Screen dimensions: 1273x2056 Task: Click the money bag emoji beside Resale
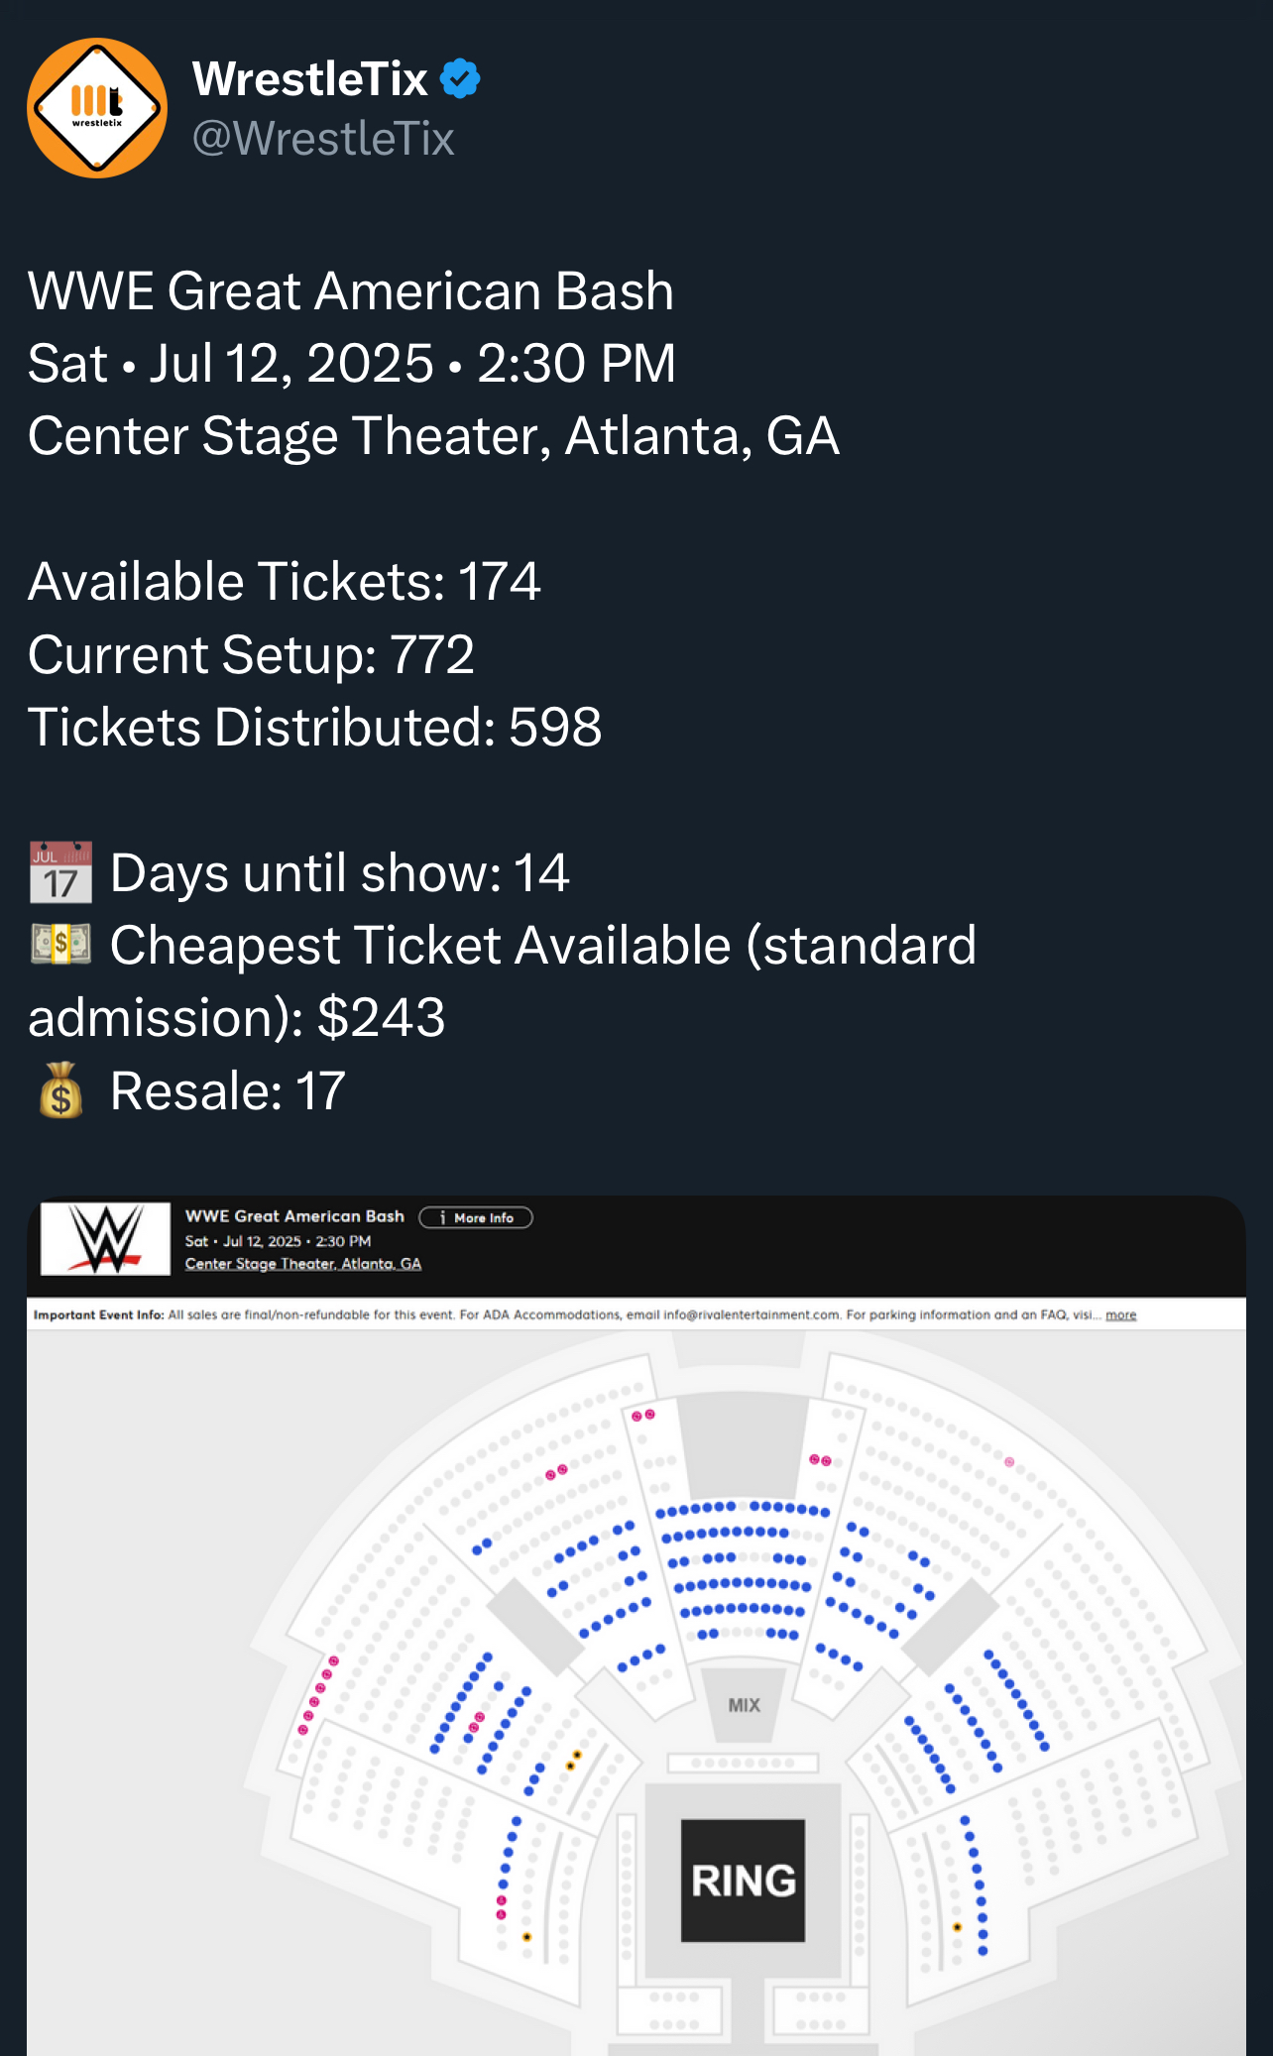[61, 1090]
